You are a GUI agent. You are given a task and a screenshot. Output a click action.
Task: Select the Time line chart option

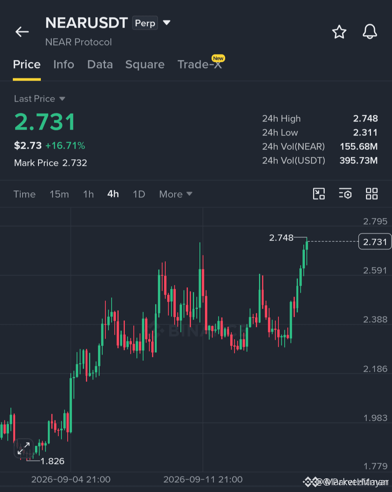click(24, 194)
